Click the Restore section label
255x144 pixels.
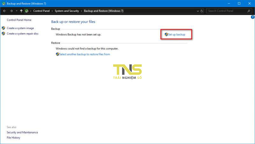point(55,43)
